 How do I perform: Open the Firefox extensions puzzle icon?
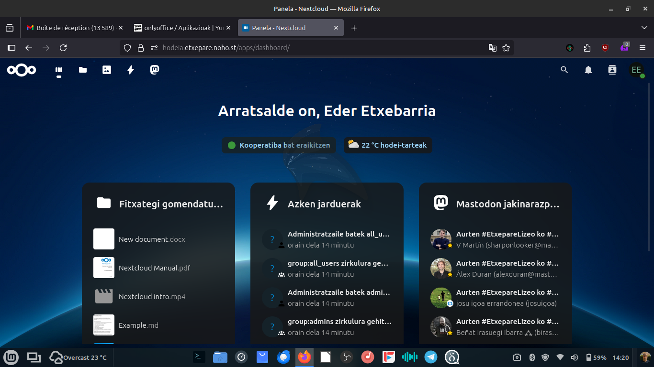click(587, 48)
